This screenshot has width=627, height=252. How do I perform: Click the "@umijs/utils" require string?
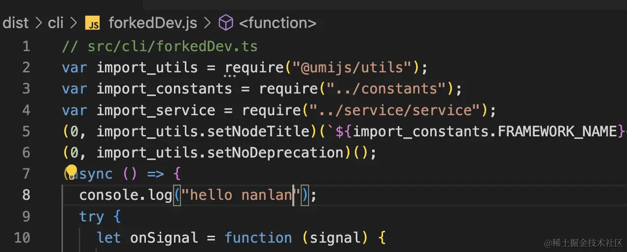point(354,68)
